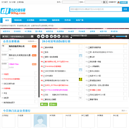The image size is (129, 129).
Task: Tick checkbox for red rank 01 song
Action: (44, 48)
